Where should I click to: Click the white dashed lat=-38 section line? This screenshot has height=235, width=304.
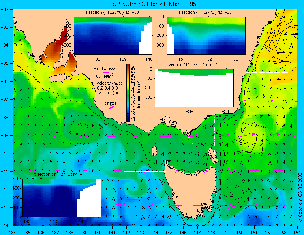78,112
